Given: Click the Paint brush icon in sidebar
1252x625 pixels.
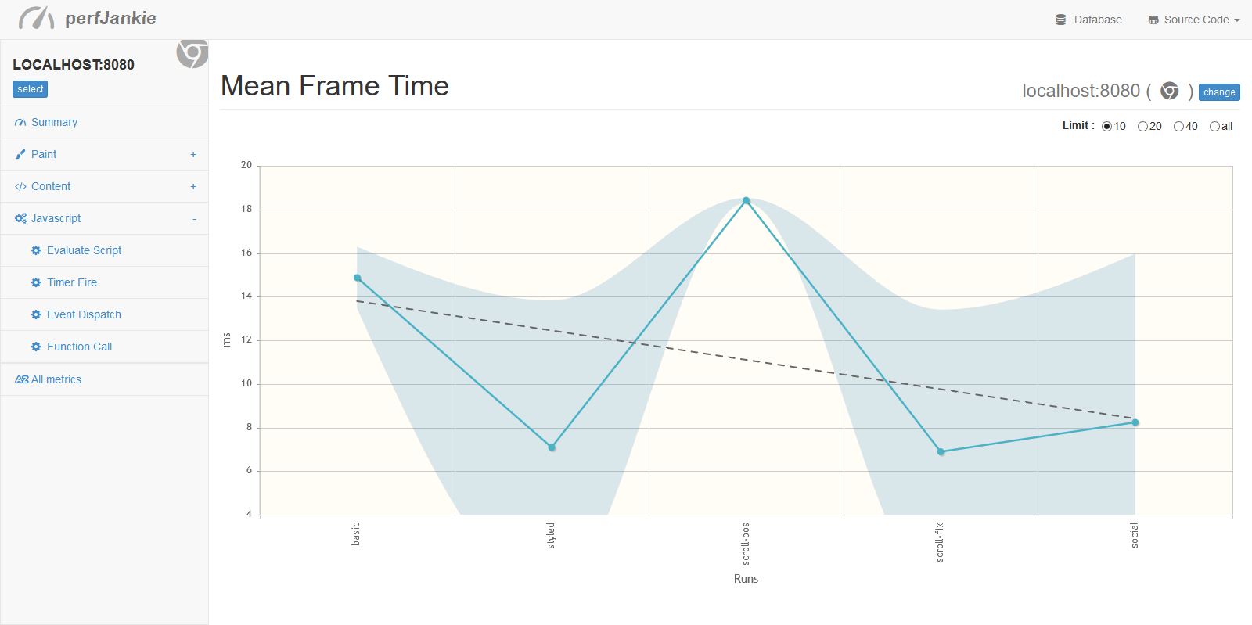Looking at the screenshot, I should tap(20, 154).
